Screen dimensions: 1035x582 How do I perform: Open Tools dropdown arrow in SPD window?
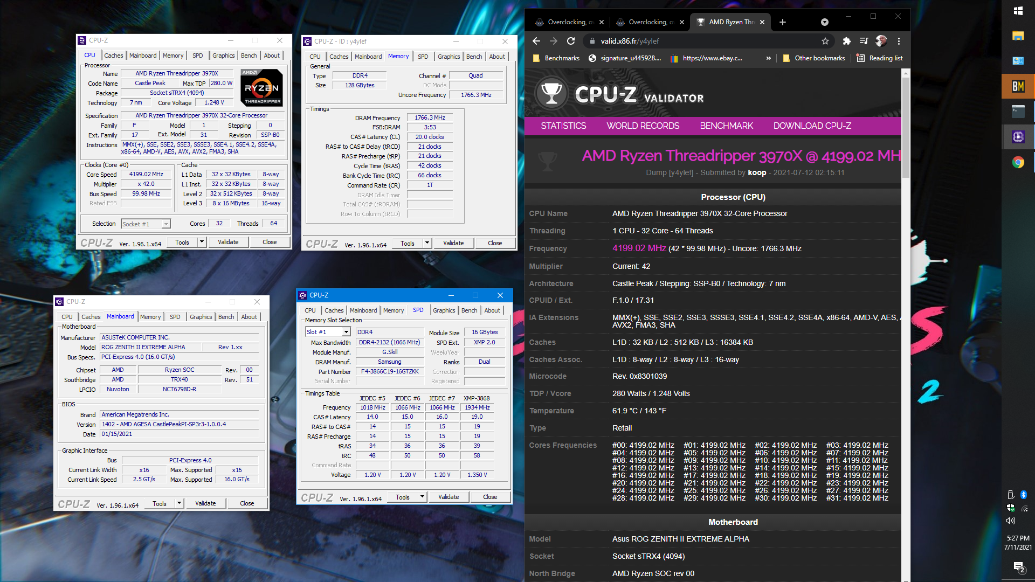(x=423, y=497)
